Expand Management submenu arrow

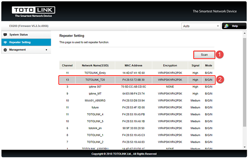point(46,50)
